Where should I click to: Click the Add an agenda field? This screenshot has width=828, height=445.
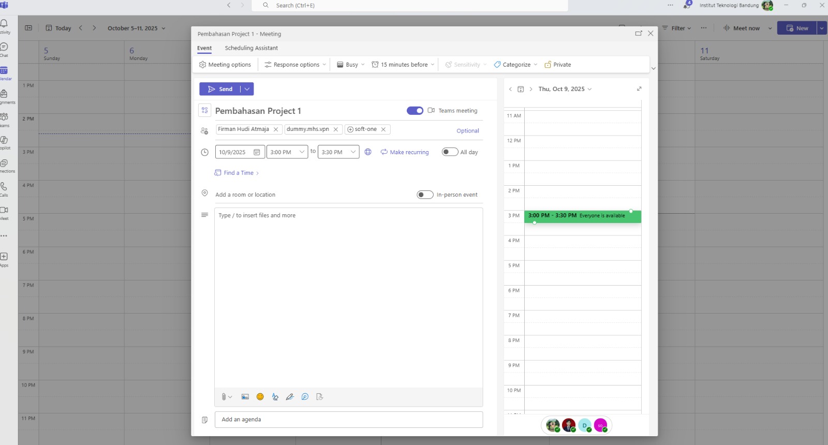coord(348,420)
